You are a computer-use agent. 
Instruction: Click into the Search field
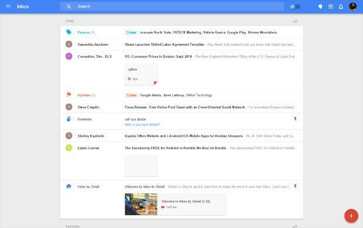point(172,6)
